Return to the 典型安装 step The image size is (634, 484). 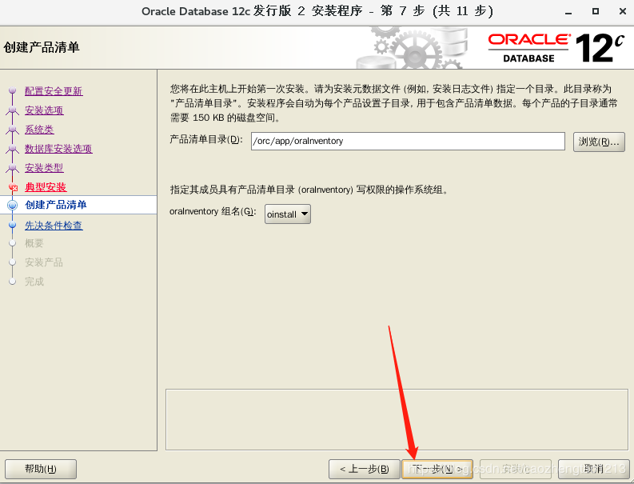point(46,187)
